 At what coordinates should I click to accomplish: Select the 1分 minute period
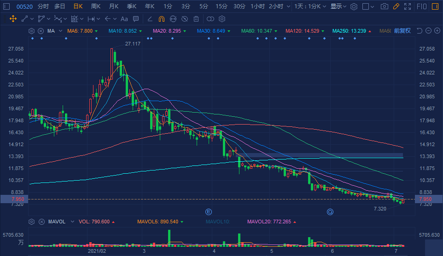click(x=168, y=6)
